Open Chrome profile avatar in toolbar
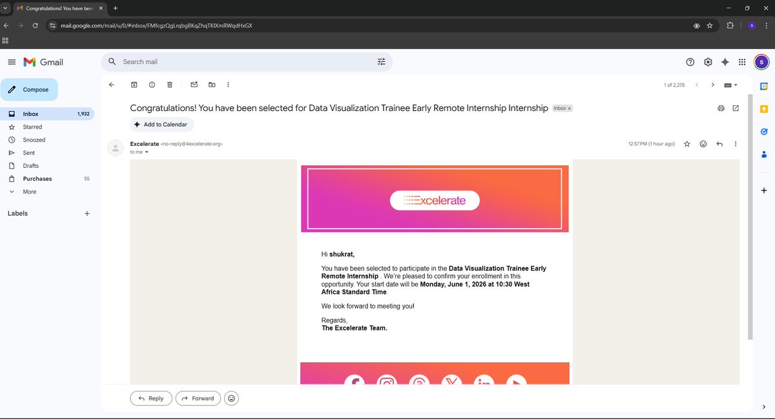Screen dimensions: 775x419 point(752,25)
